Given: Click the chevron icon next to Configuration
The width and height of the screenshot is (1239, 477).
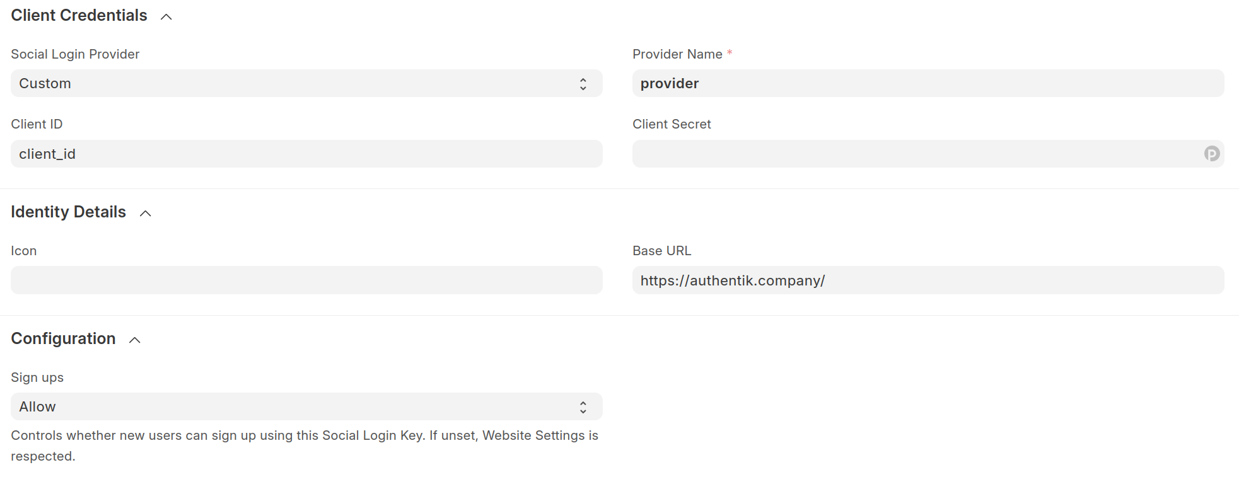Looking at the screenshot, I should 135,340.
